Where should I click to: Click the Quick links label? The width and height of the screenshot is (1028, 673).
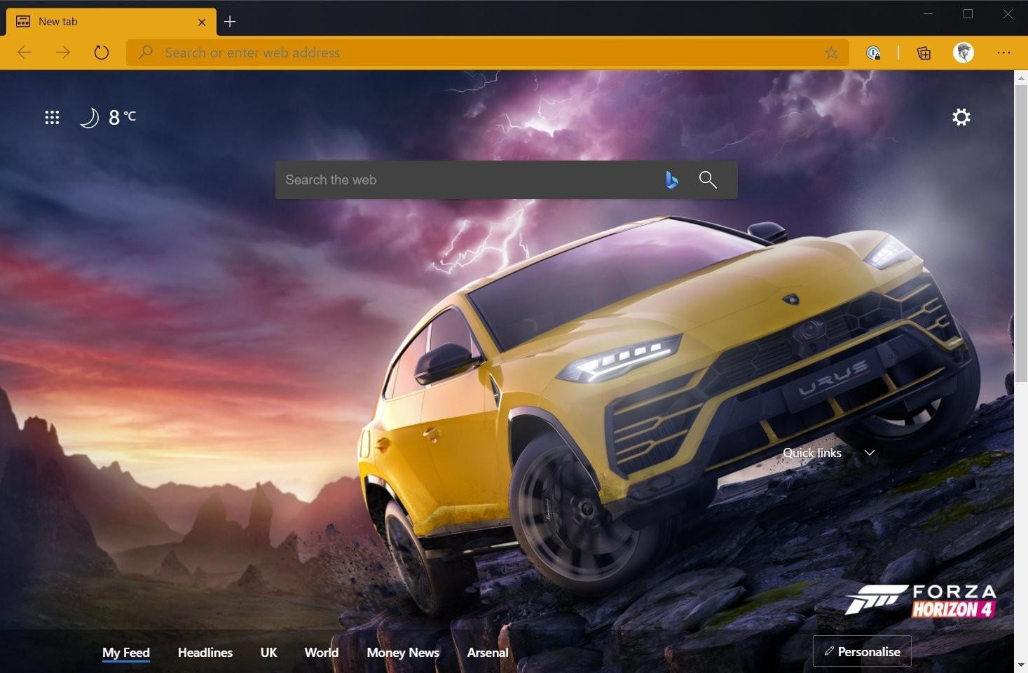click(812, 453)
